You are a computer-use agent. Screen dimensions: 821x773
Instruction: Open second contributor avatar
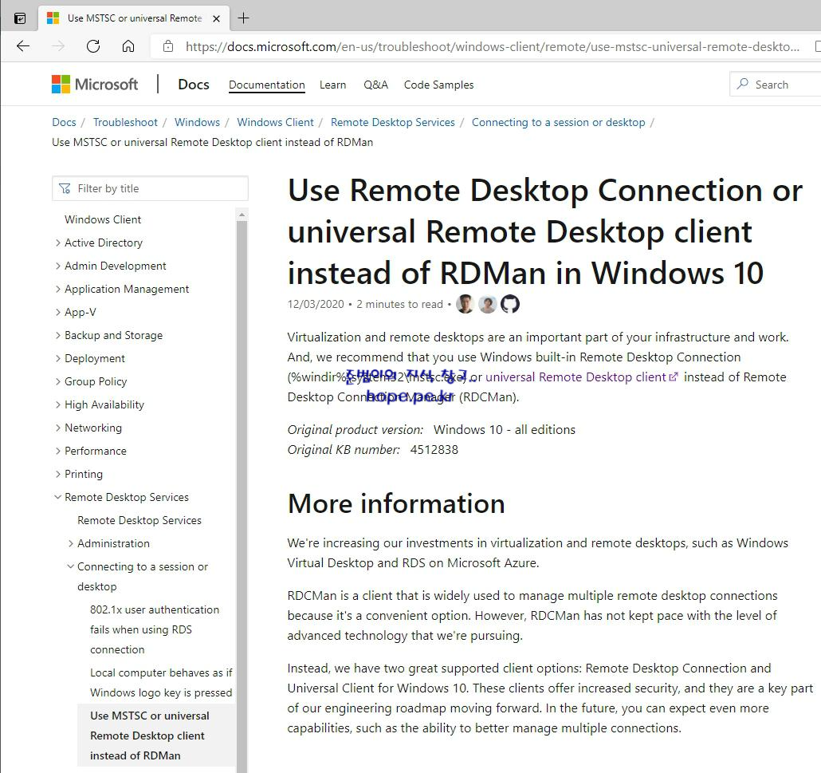[x=488, y=304]
